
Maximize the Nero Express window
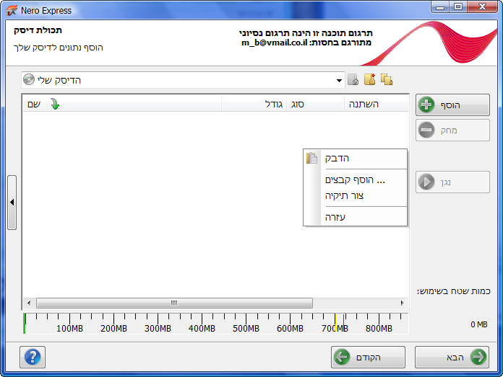point(458,6)
